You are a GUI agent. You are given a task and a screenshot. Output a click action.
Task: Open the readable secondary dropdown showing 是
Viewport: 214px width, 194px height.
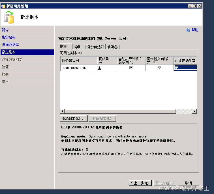coord(185,68)
